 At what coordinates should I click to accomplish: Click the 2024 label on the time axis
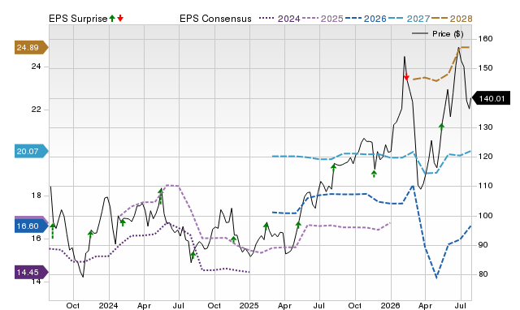[x=108, y=305]
